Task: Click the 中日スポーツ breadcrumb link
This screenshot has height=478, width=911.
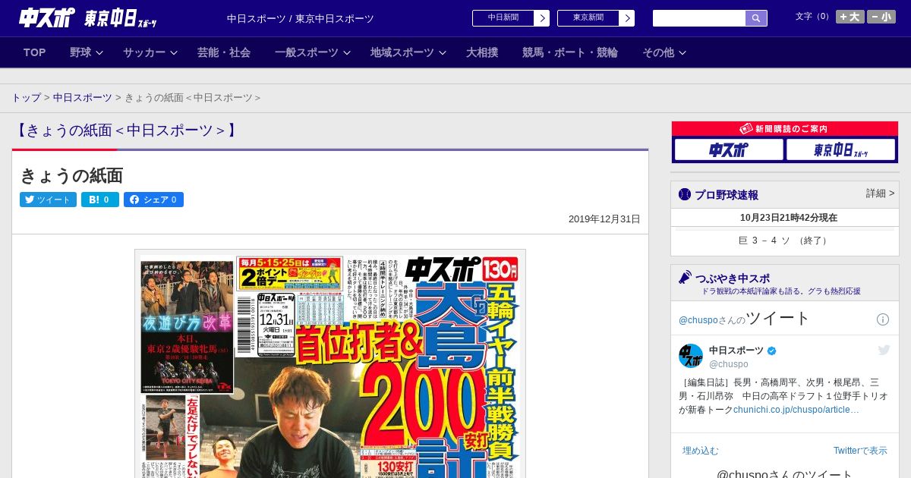Action: (x=82, y=98)
